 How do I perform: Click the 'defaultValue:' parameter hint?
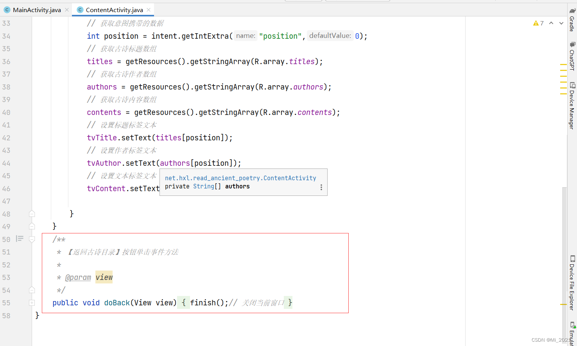pos(330,36)
